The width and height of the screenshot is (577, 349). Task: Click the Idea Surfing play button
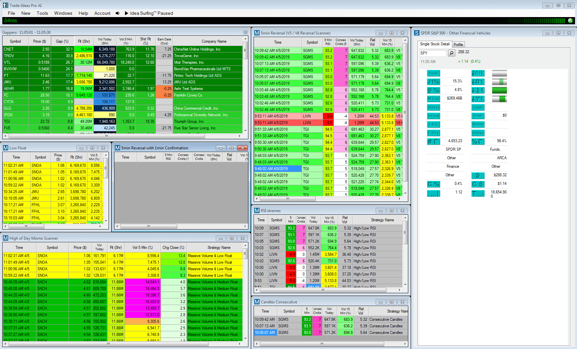coord(126,13)
